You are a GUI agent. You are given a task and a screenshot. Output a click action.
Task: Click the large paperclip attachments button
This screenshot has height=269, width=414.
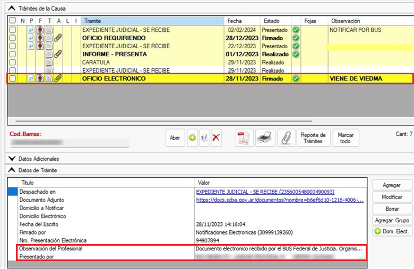pos(286,138)
